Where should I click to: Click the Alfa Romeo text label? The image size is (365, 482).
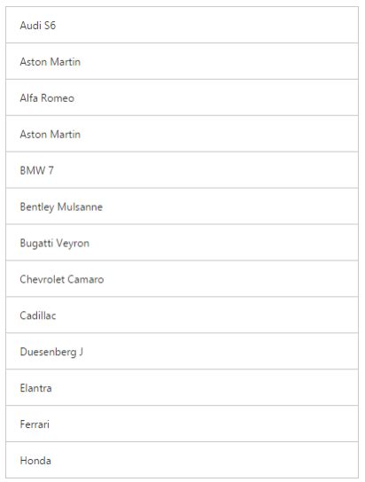[47, 97]
